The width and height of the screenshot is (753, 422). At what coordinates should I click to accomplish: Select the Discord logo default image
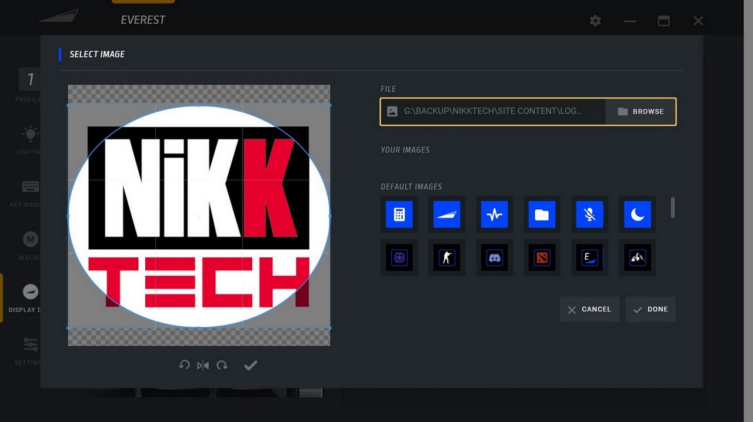point(495,257)
